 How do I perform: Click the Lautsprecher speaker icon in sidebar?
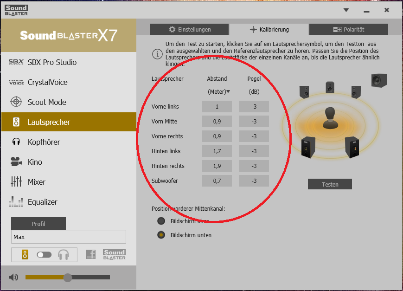tap(16, 122)
